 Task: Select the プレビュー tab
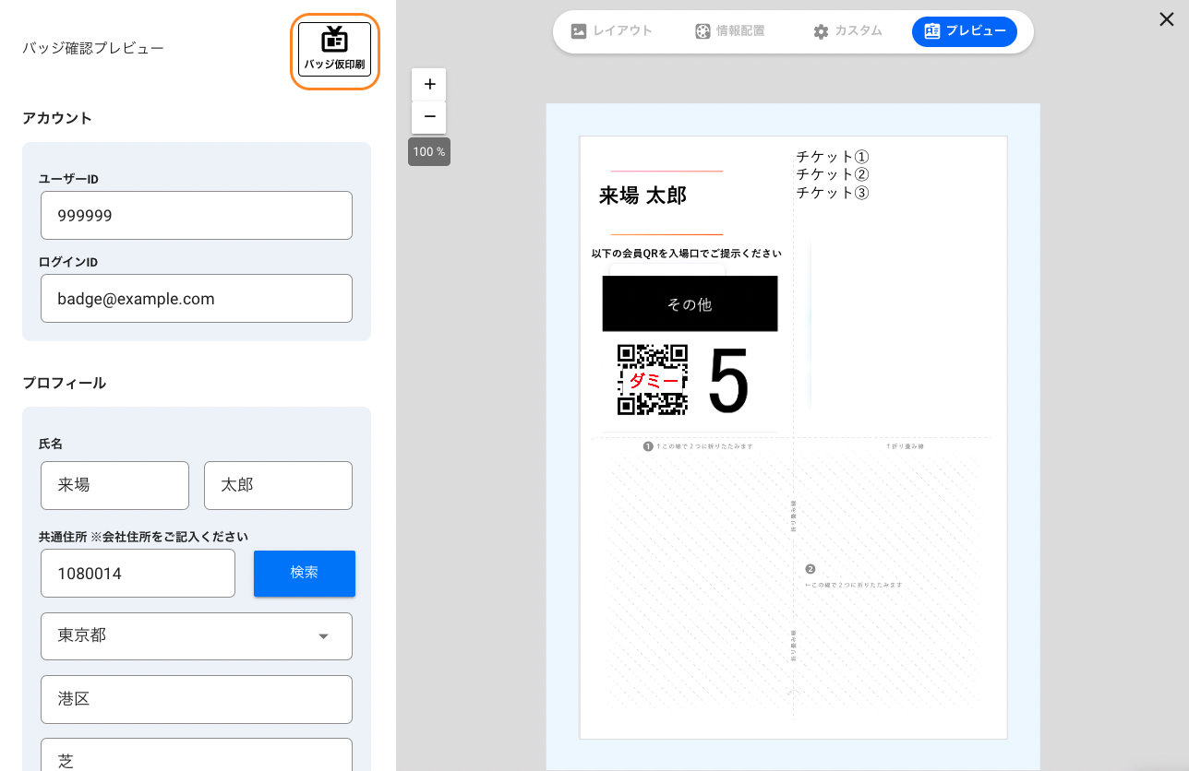(965, 31)
